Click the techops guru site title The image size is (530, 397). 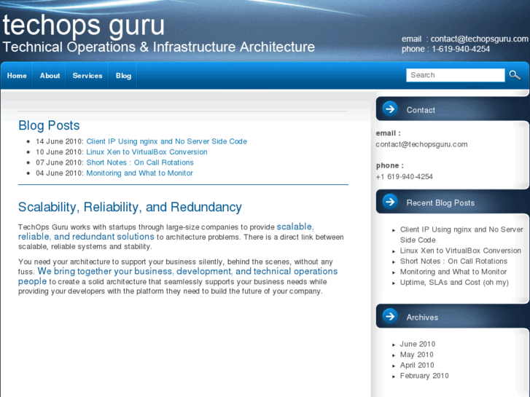(x=84, y=25)
